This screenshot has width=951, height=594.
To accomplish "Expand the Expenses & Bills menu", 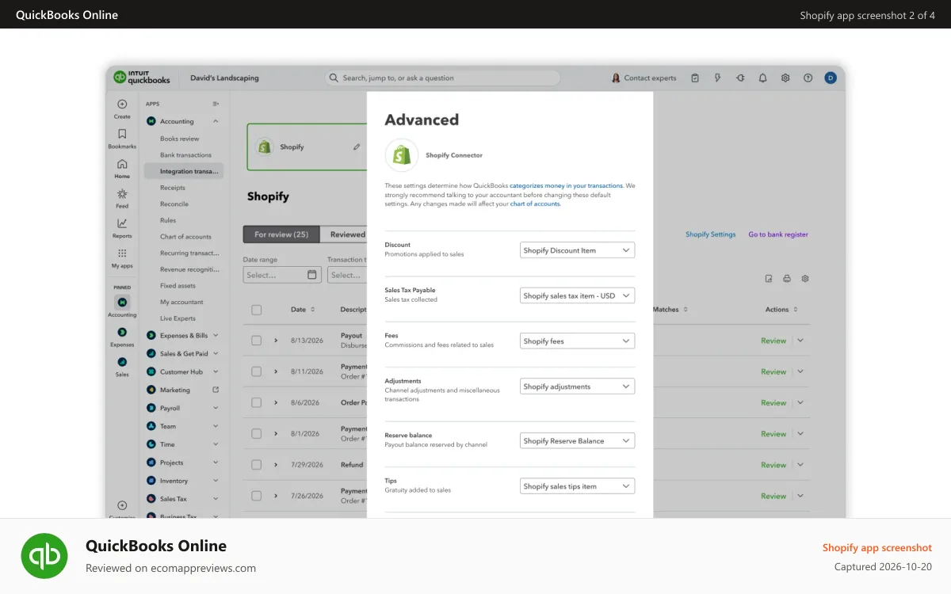I will tap(183, 336).
